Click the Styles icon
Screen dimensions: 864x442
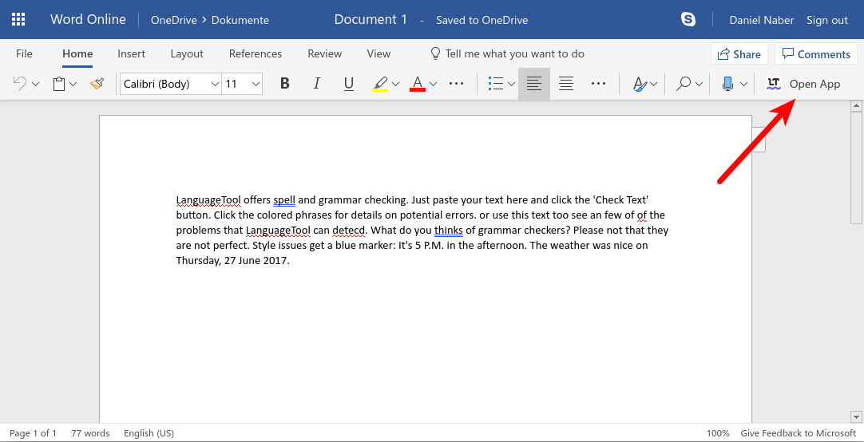click(x=639, y=84)
